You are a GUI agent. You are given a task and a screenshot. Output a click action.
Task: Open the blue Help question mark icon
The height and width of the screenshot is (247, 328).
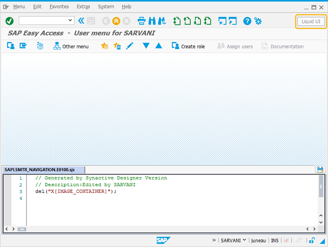point(247,21)
